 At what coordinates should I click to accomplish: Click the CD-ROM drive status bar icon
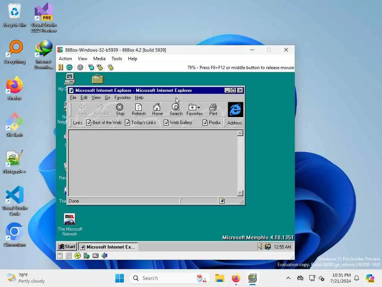[78, 256]
